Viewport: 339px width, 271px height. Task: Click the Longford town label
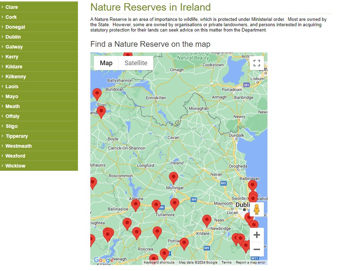click(x=146, y=165)
